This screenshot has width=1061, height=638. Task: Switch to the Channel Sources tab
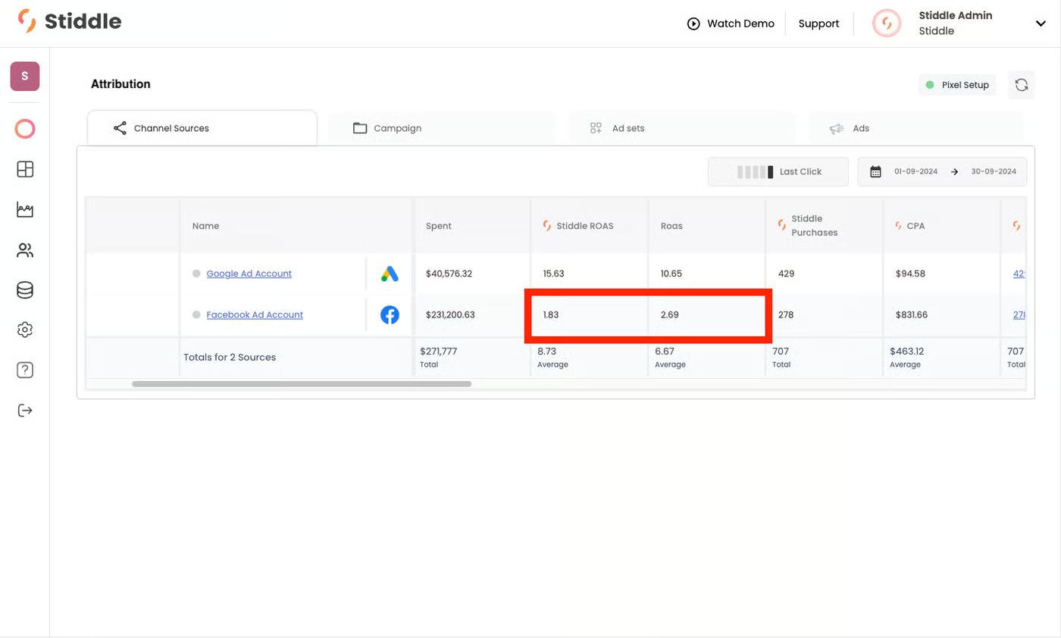click(202, 128)
